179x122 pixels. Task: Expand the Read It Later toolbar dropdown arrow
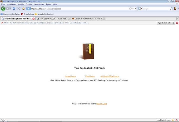point(178,9)
